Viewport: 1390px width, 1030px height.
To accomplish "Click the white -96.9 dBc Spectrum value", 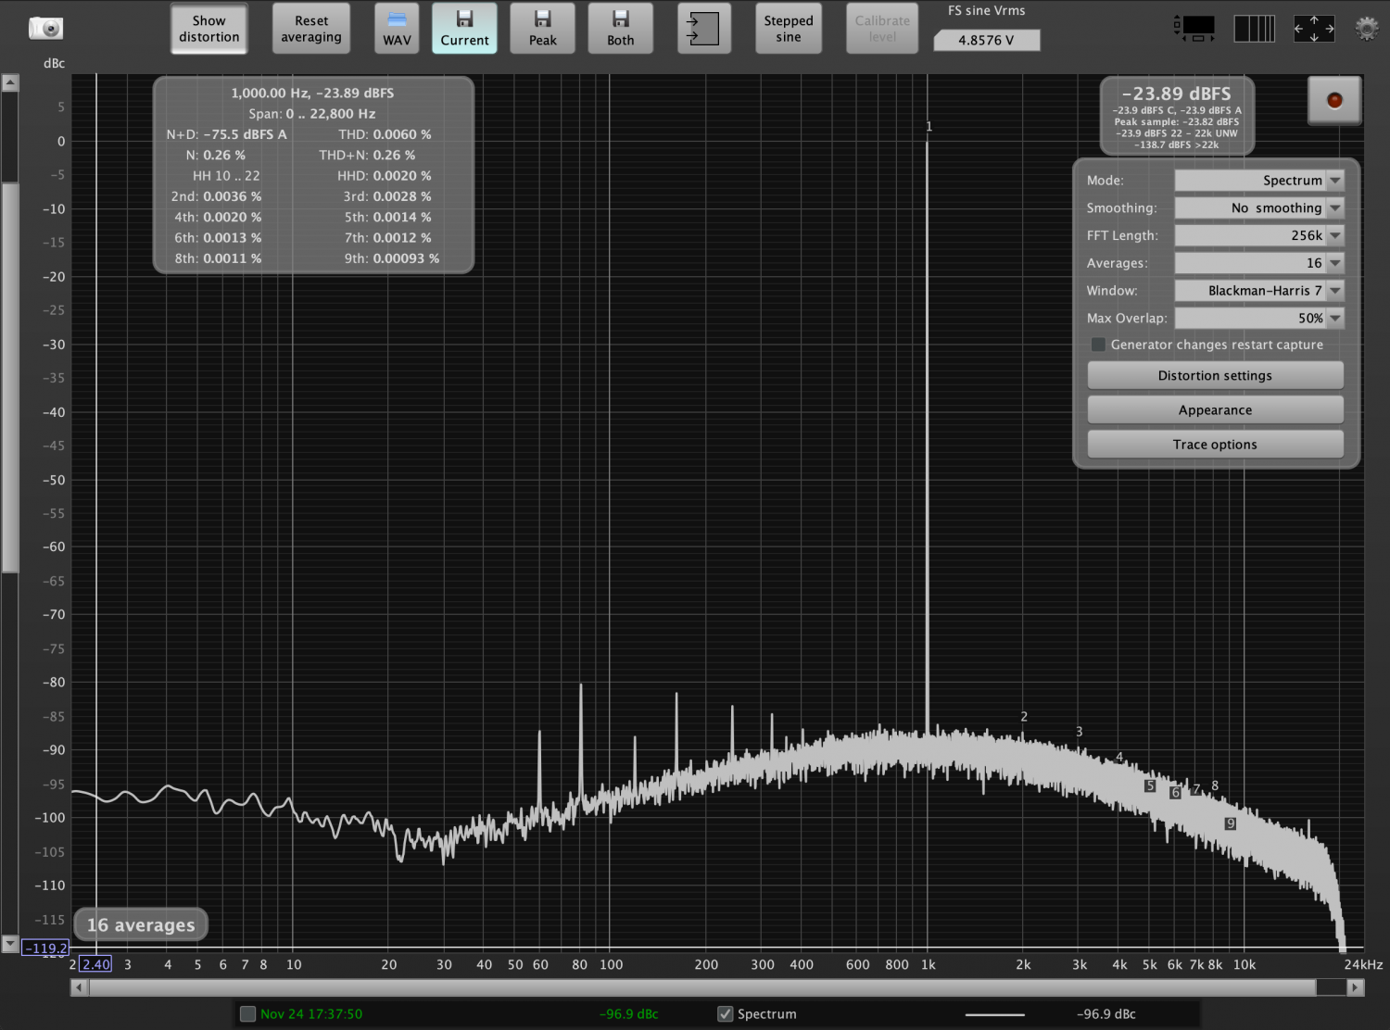I will pos(1106,1013).
